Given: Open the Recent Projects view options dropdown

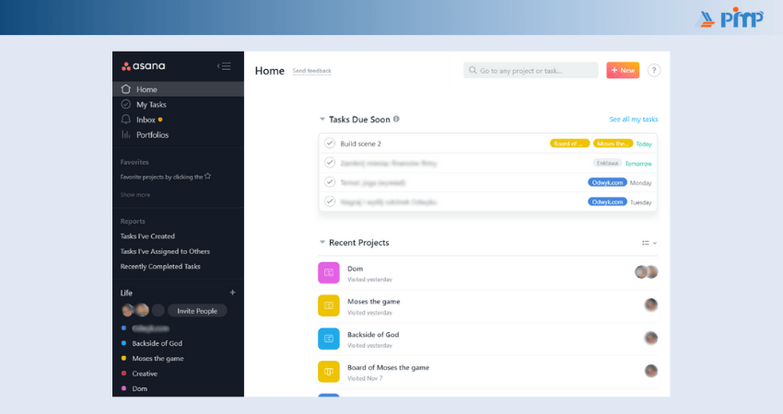Looking at the screenshot, I should point(649,243).
